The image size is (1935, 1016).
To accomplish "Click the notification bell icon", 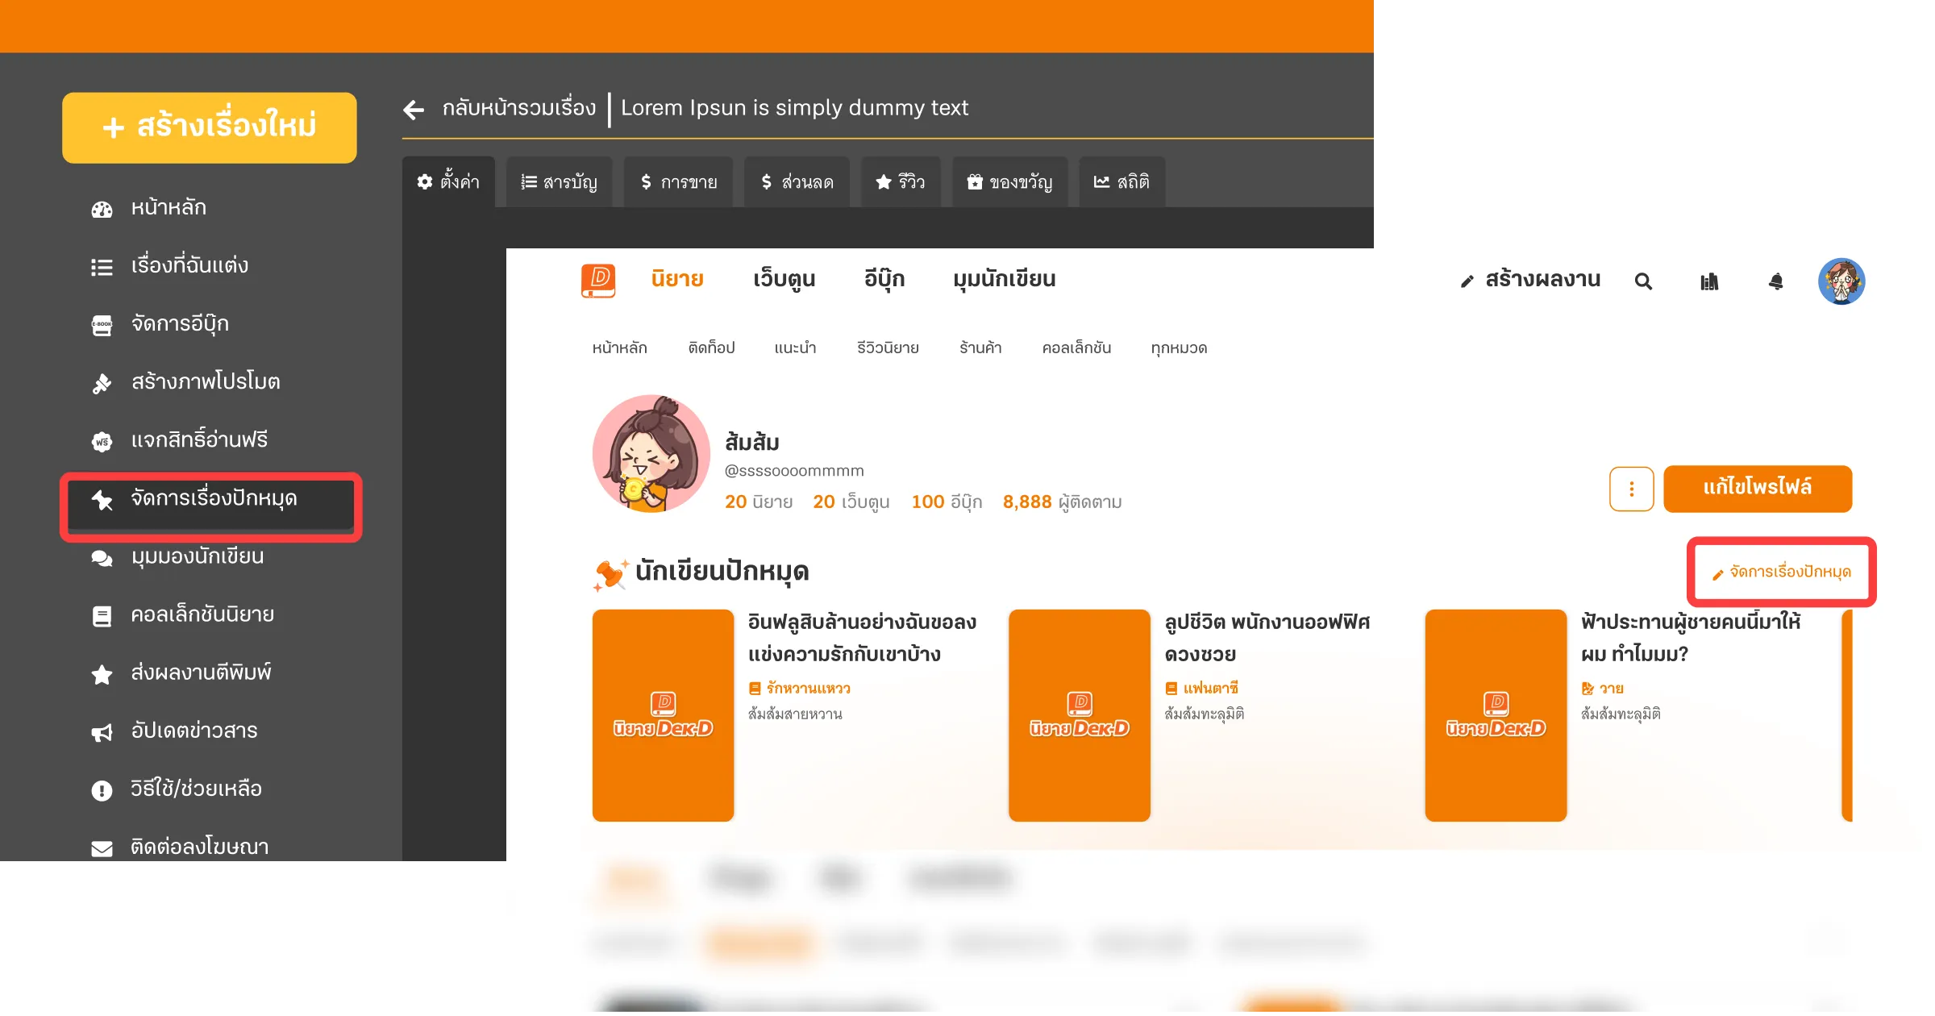I will [x=1775, y=281].
